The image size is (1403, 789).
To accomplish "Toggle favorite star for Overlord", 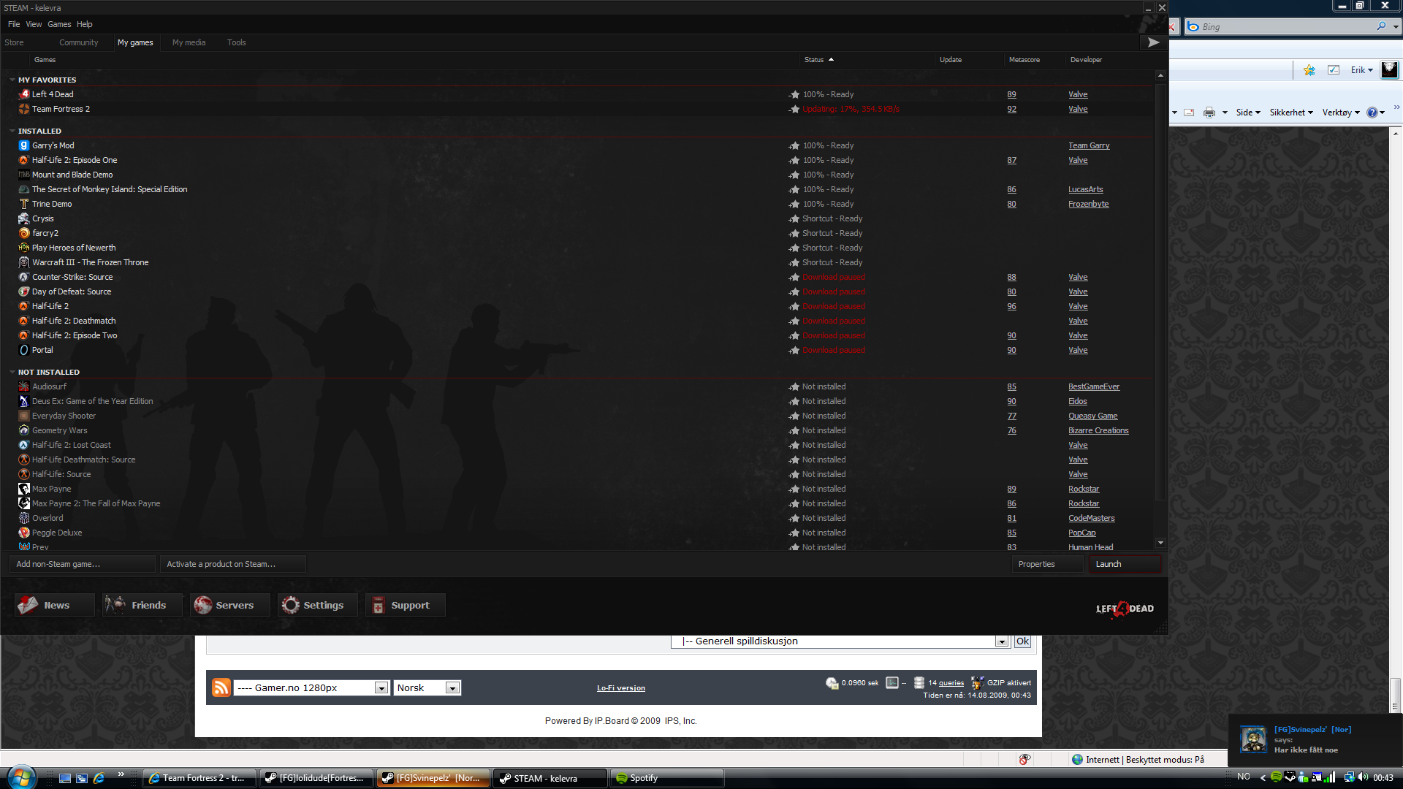I will 794,518.
